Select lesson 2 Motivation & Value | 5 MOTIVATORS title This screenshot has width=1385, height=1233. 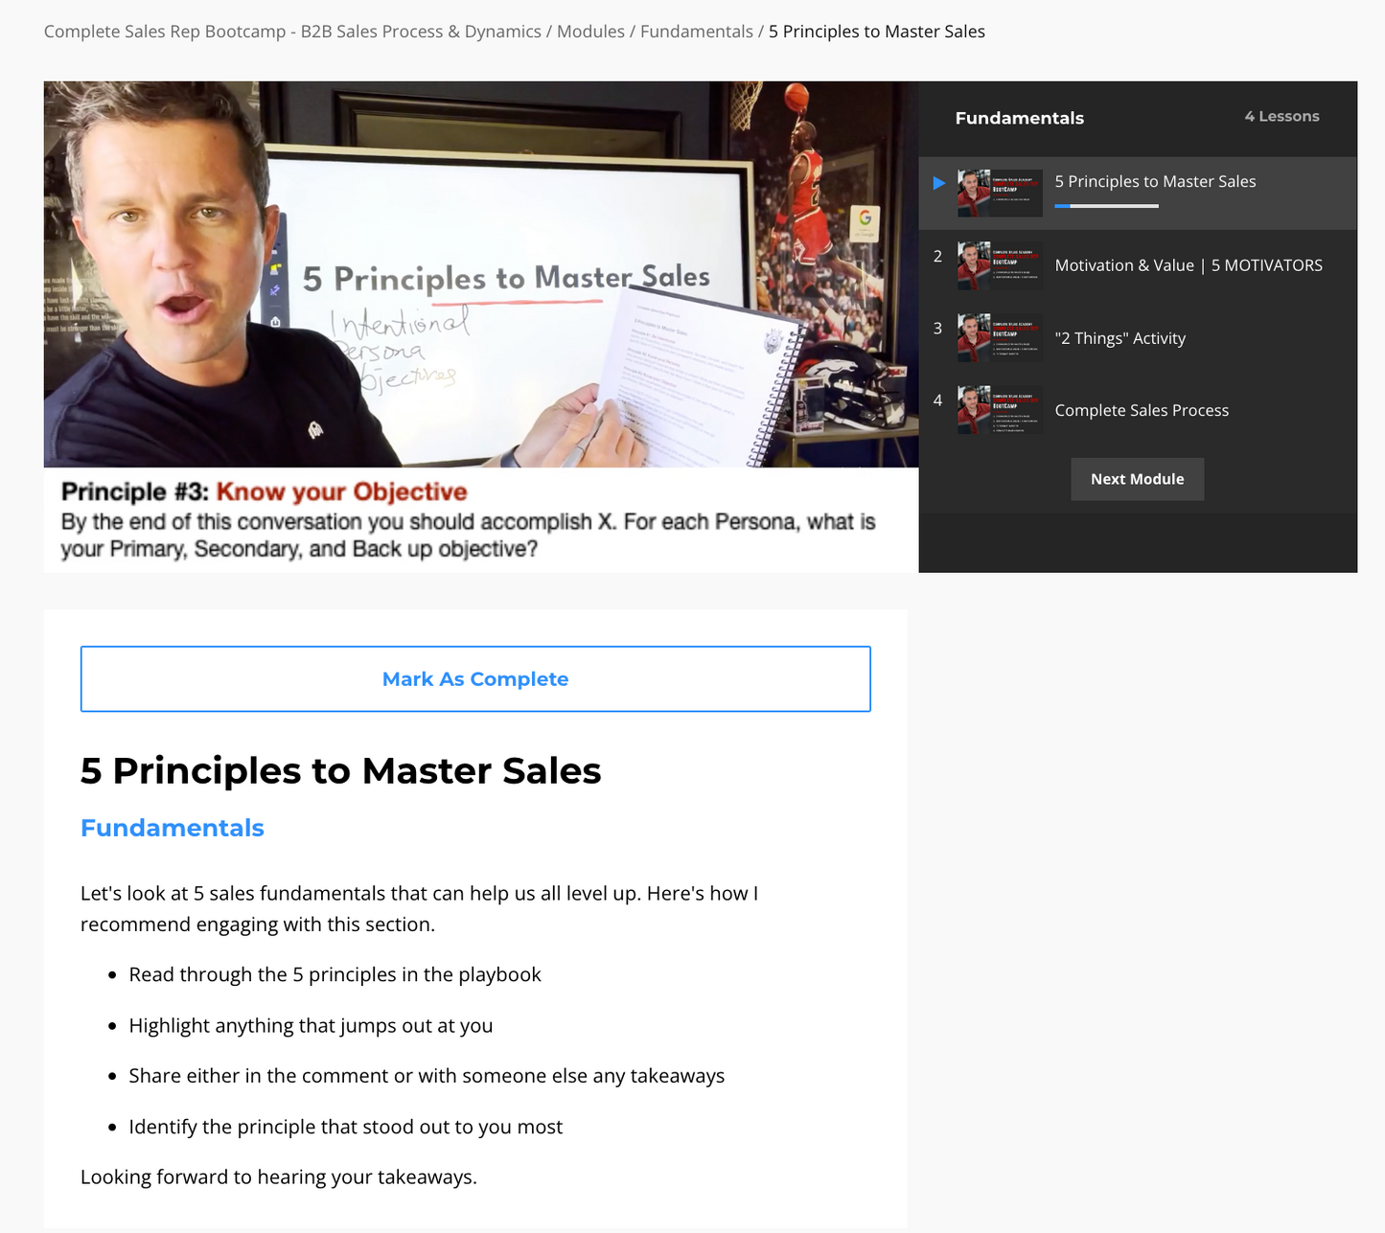tap(1189, 265)
